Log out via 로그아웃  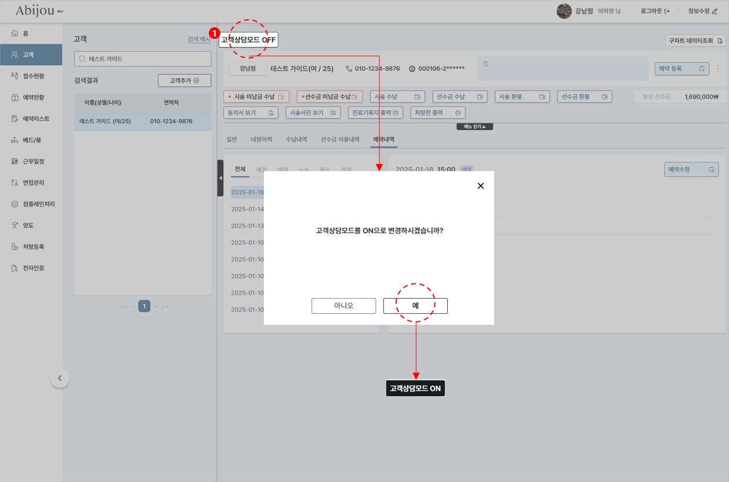[655, 11]
